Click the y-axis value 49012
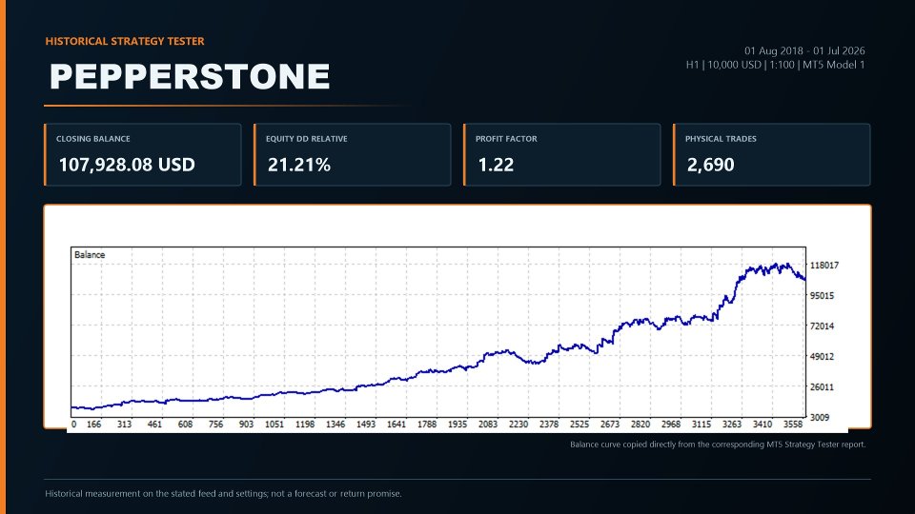915x514 pixels. 822,356
